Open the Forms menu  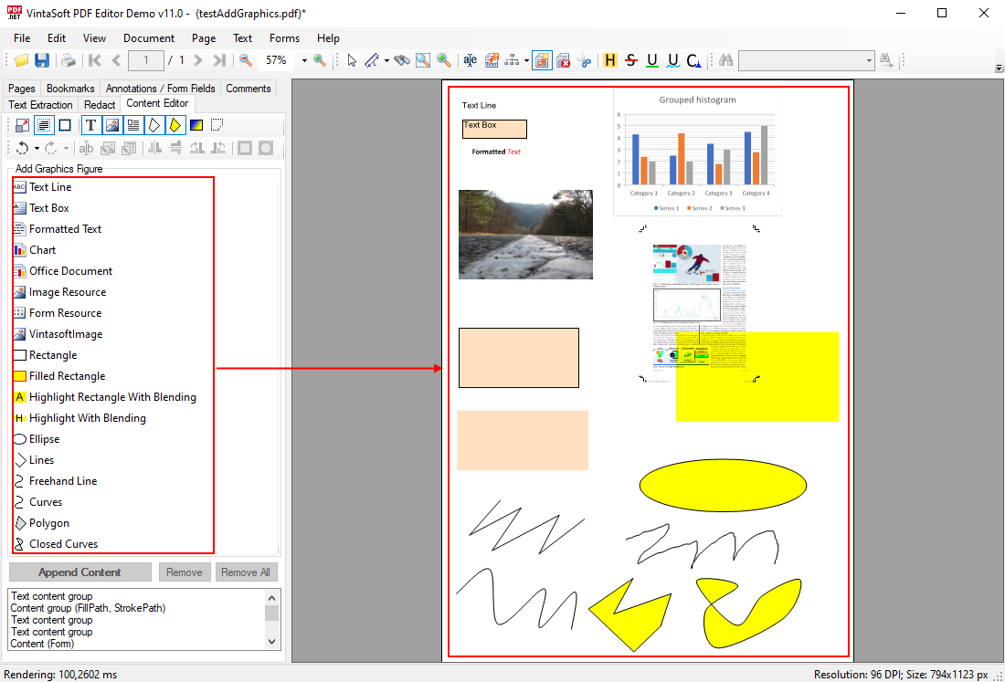click(284, 38)
